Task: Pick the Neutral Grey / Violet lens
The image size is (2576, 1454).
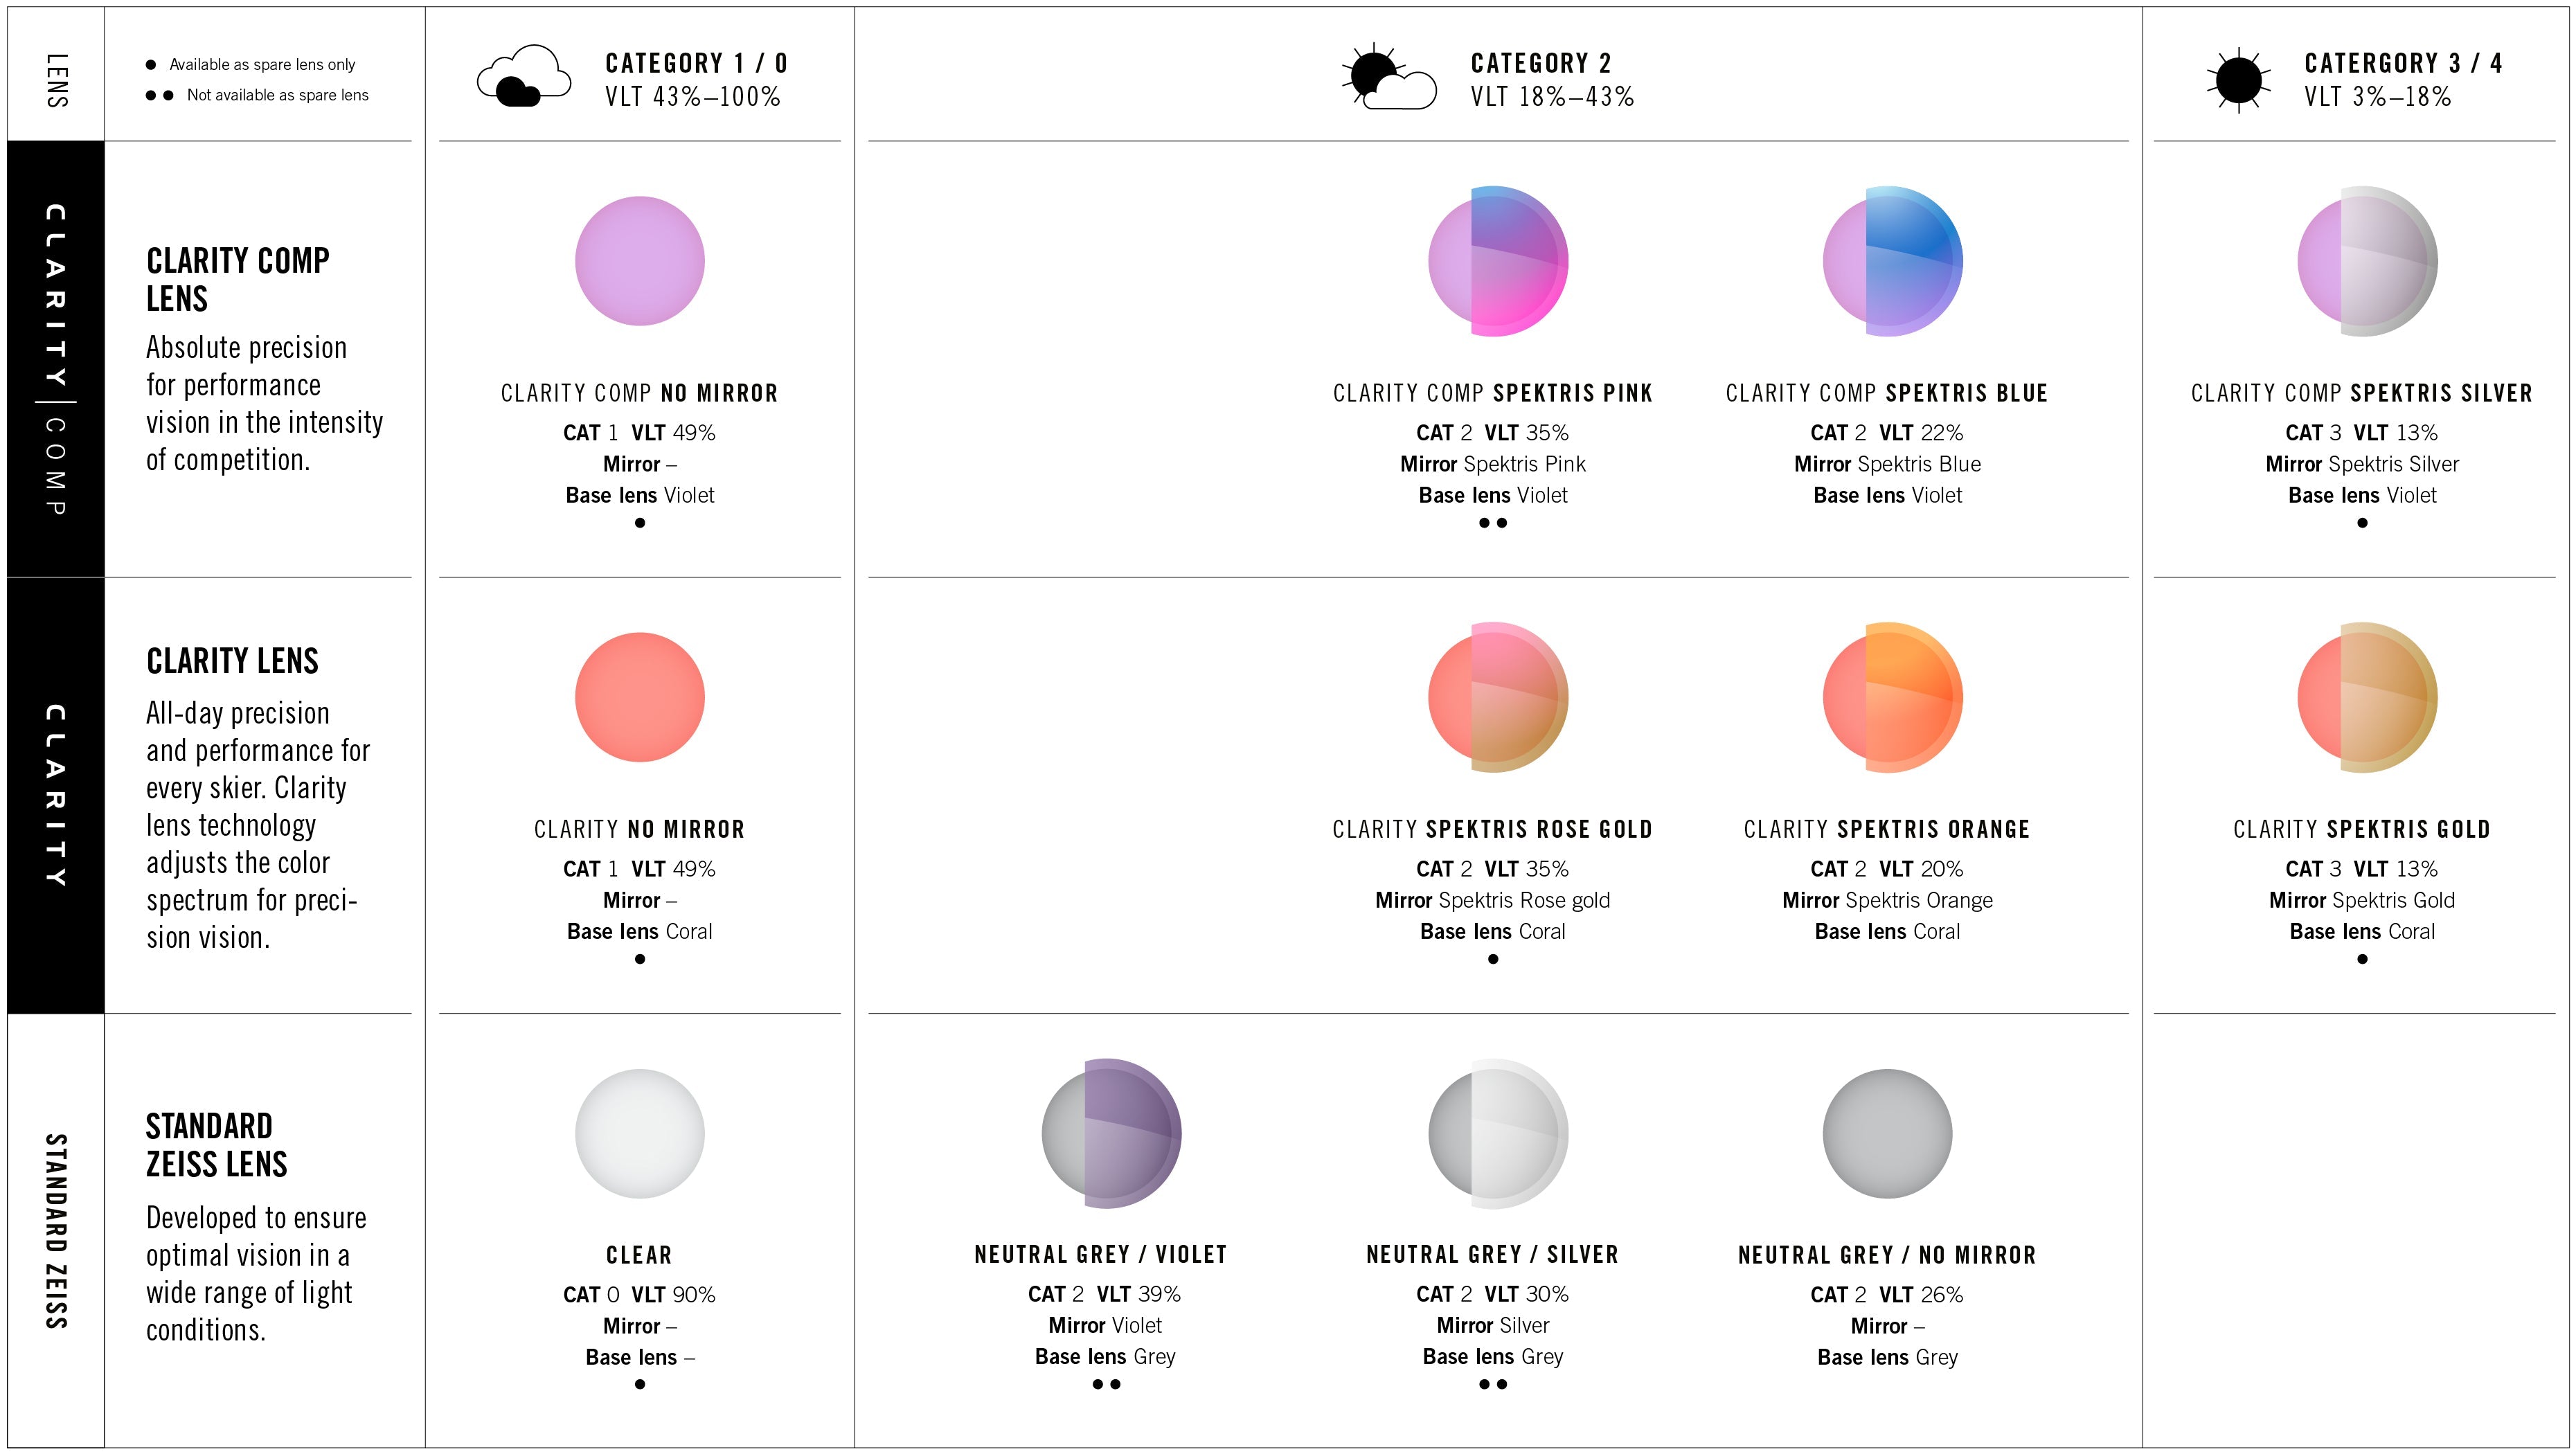Action: pyautogui.click(x=1111, y=1133)
